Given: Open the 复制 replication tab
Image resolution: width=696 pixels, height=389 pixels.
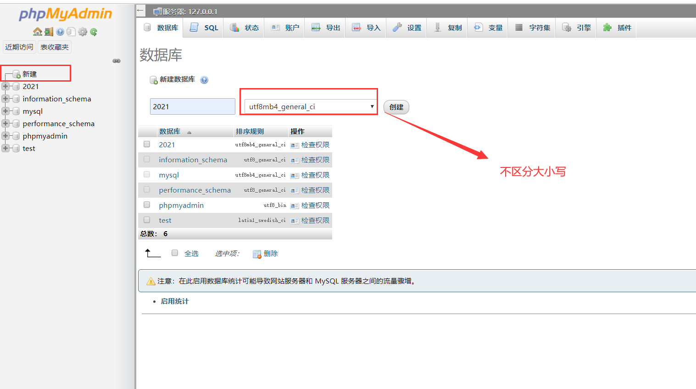Looking at the screenshot, I should (x=447, y=28).
